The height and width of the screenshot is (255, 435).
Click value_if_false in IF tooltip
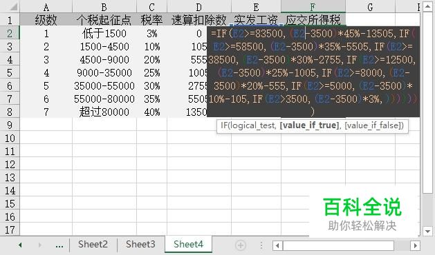tap(373, 125)
